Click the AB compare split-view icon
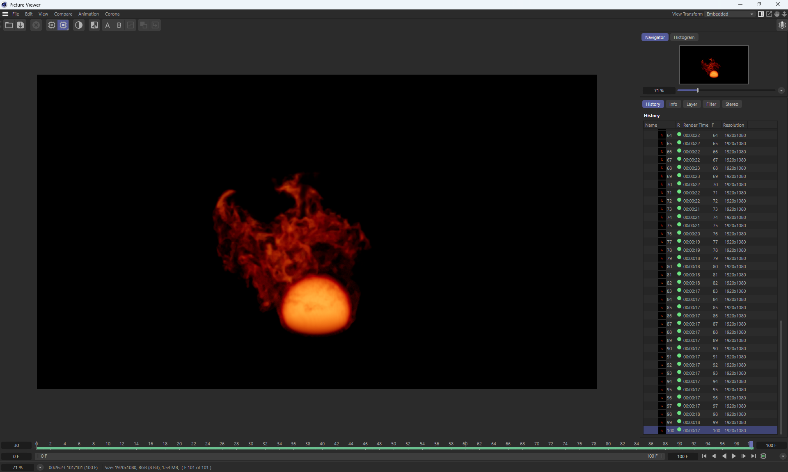Screen dimensions: 788x472 [x=94, y=25]
